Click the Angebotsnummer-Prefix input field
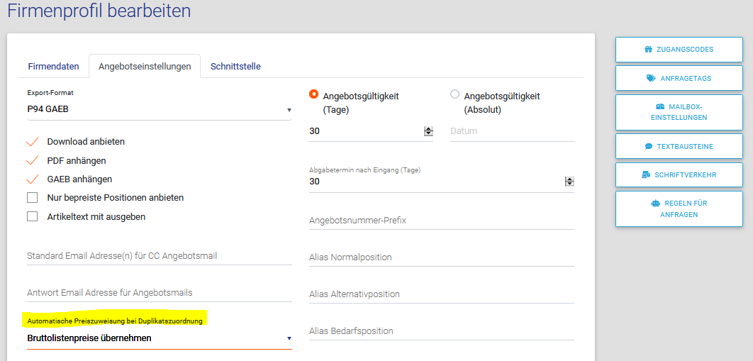Viewport: 753px width, 361px height. click(x=441, y=221)
